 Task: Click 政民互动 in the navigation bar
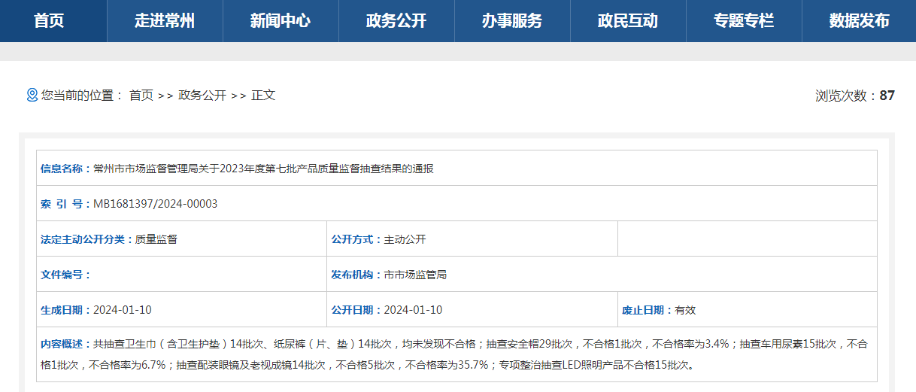click(628, 21)
